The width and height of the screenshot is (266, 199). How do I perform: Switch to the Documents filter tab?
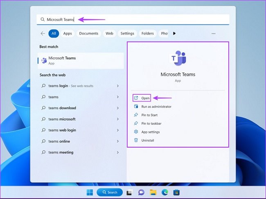click(x=89, y=33)
